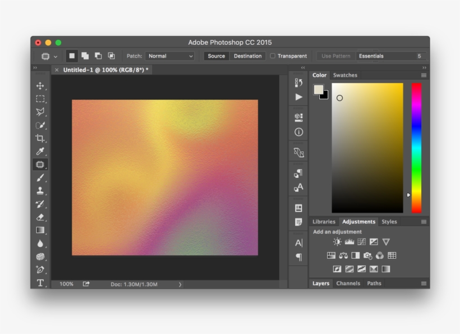Screen dimensions: 460x334
Task: Select the Move tool
Action: (x=40, y=86)
